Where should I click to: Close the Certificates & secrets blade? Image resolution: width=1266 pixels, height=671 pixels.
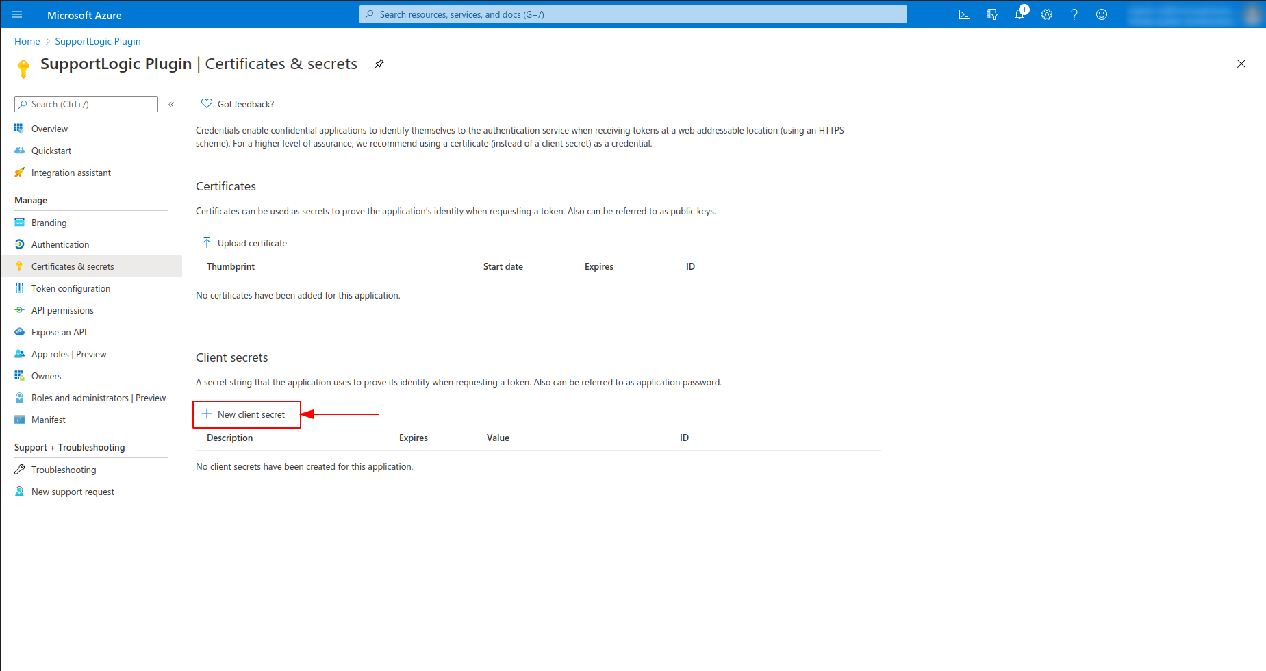pos(1241,64)
